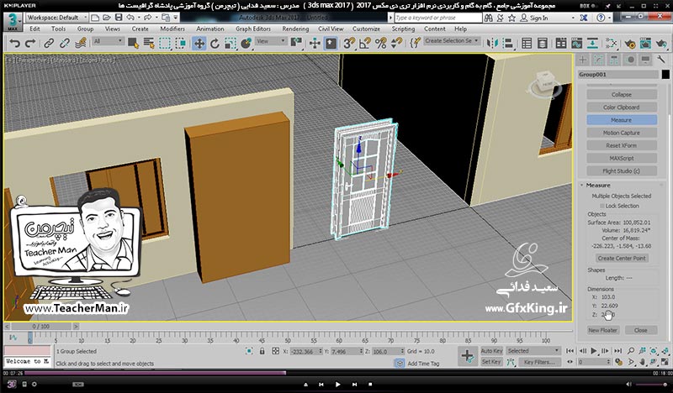Click Edit Named Selection Sets icon

pos(415,43)
